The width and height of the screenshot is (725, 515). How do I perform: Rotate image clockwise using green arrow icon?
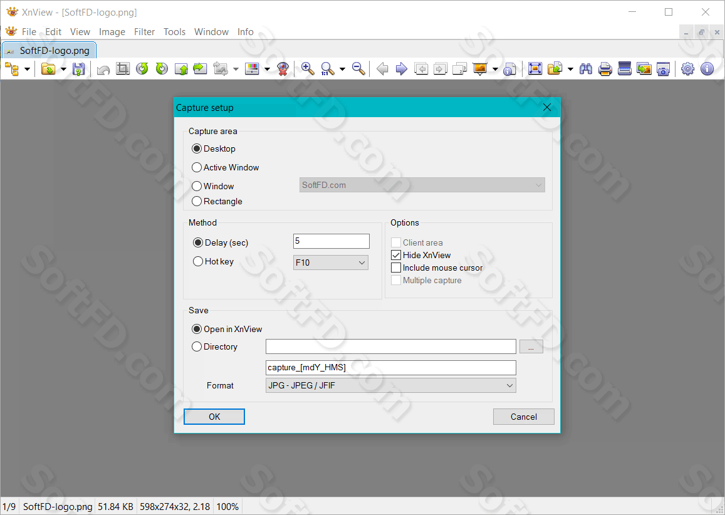pyautogui.click(x=162, y=69)
